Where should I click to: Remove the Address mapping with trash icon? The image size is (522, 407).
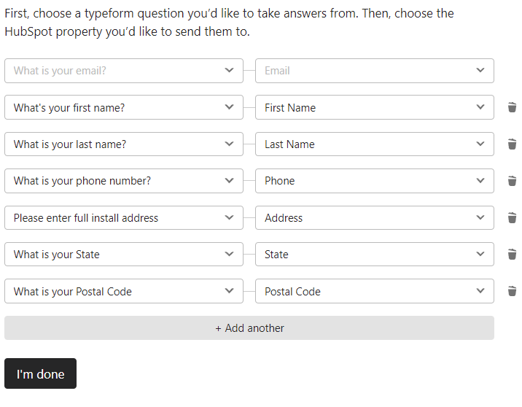tap(512, 217)
